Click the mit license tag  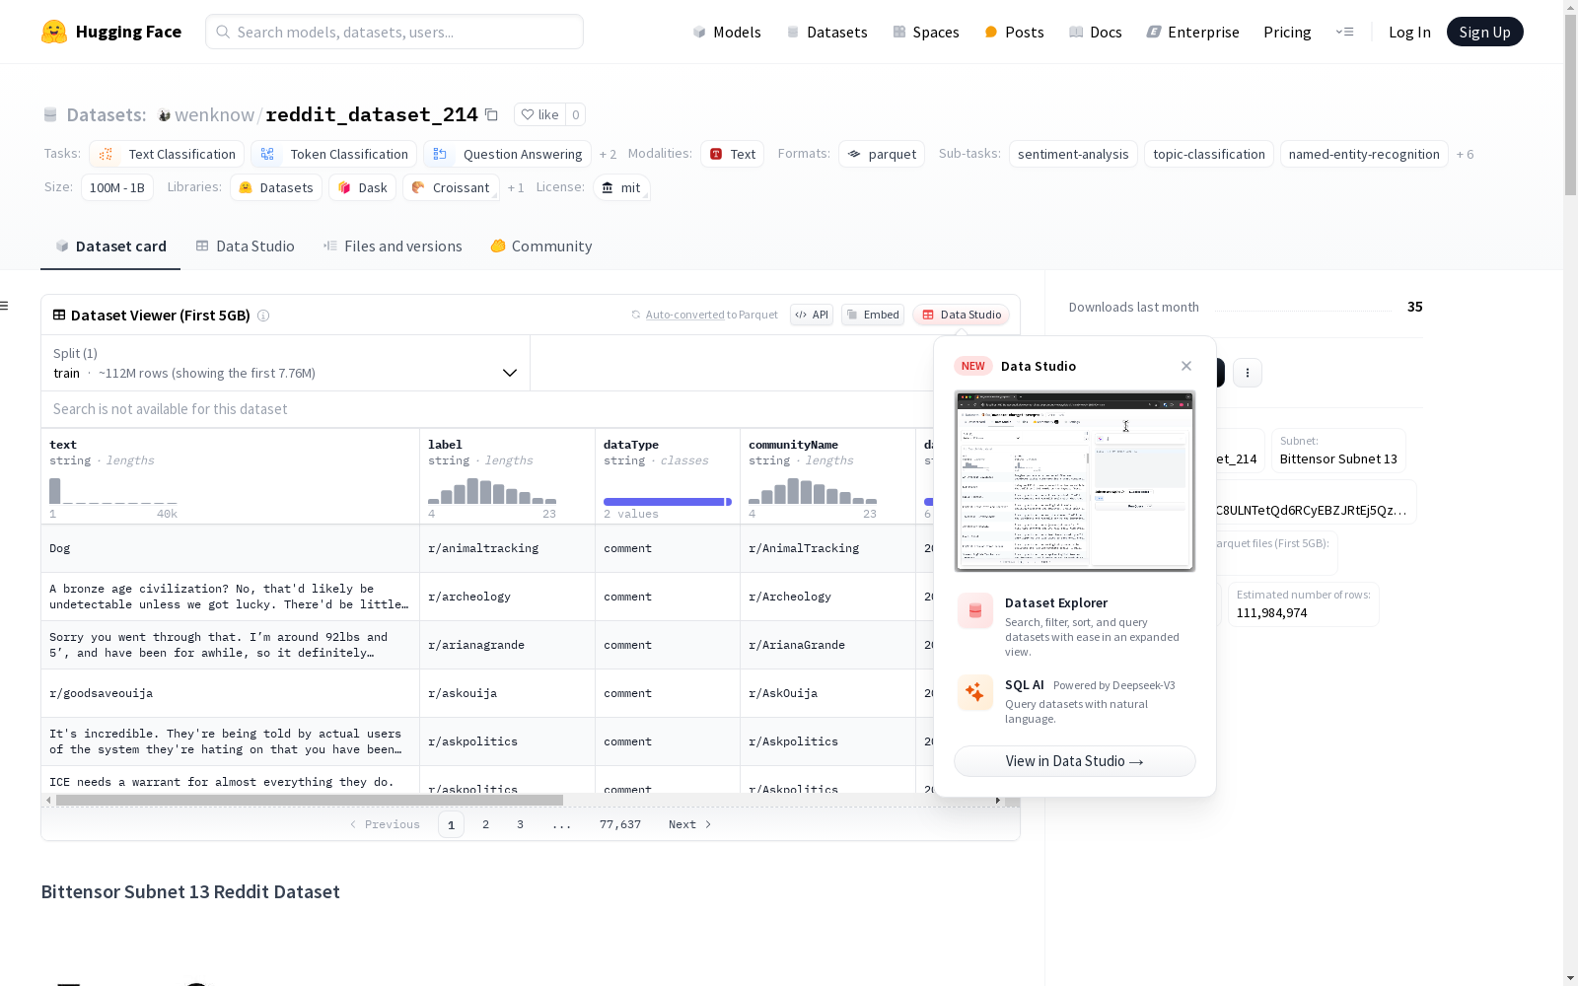[621, 187]
